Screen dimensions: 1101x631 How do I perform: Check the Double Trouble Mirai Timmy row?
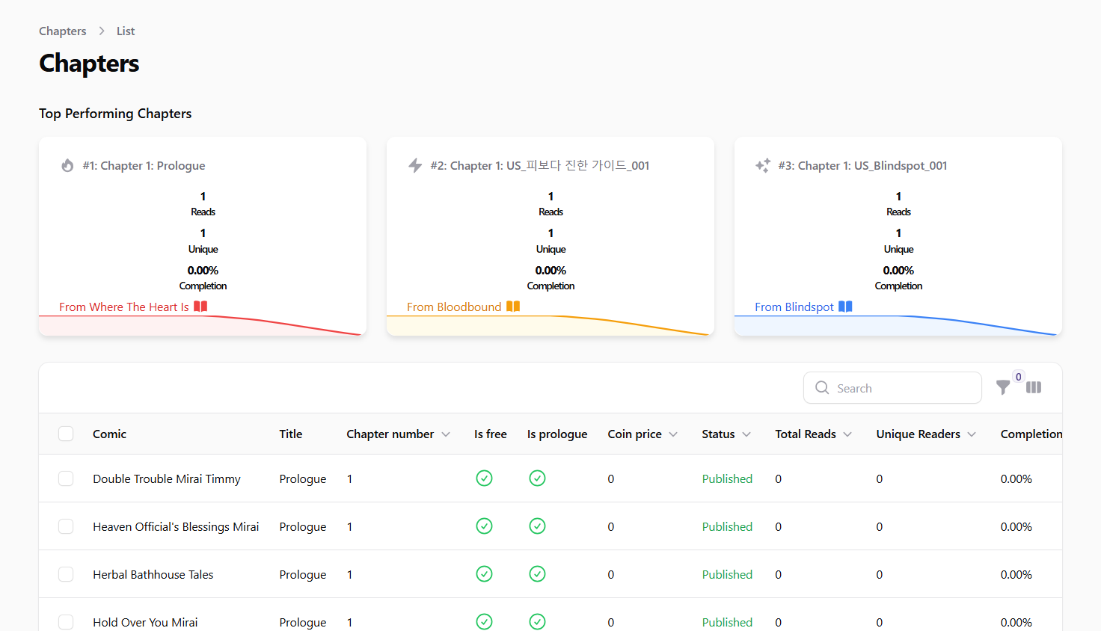tap(66, 478)
